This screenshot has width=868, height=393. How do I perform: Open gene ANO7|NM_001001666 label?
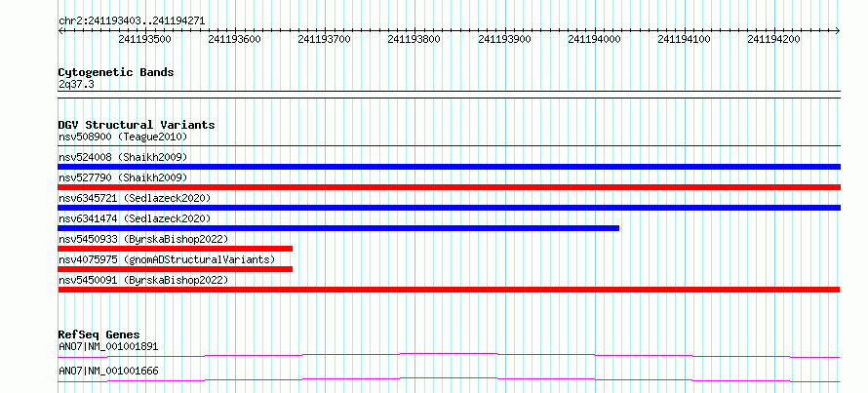[x=108, y=371]
